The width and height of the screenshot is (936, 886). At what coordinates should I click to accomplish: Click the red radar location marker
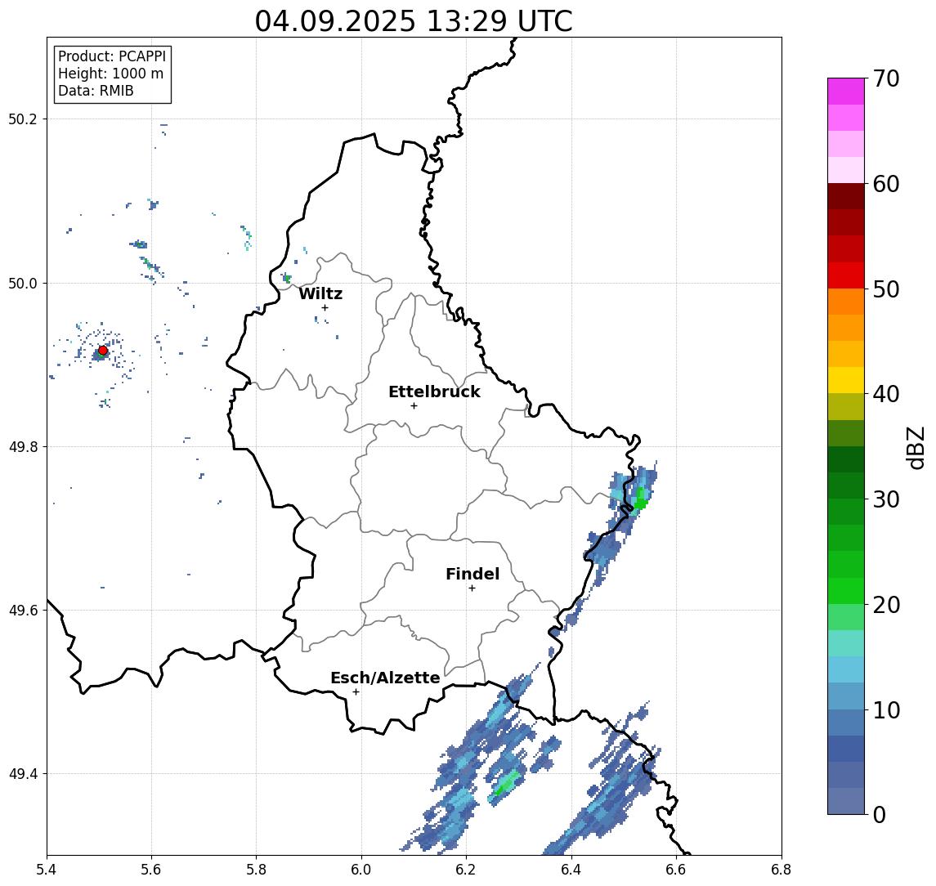coord(103,351)
